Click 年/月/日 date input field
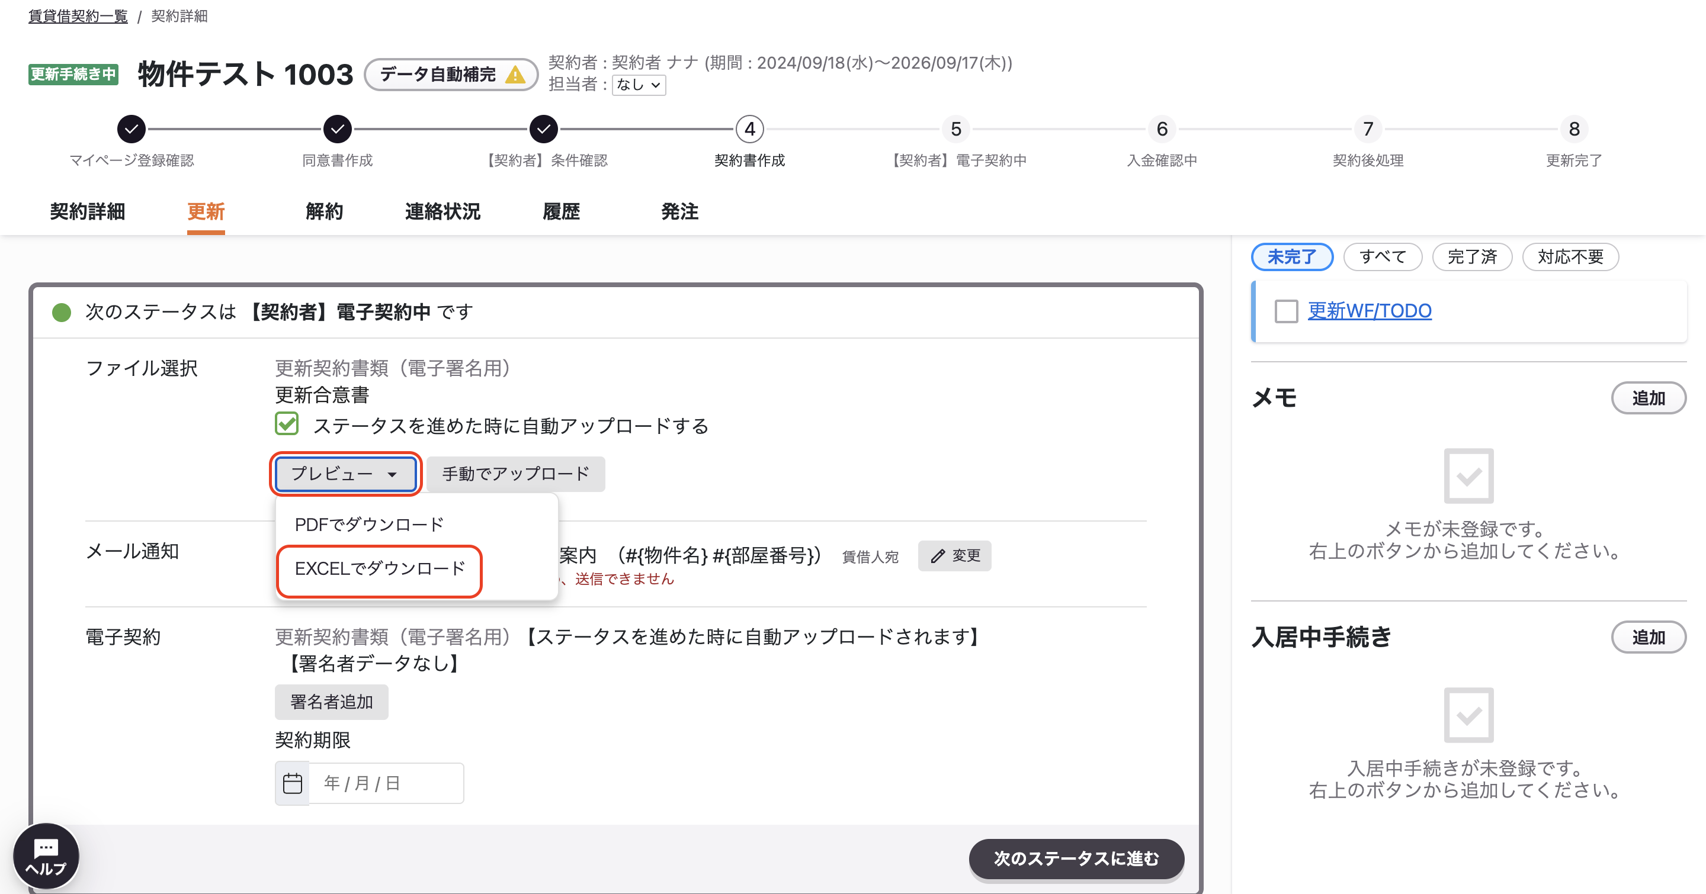 [386, 783]
